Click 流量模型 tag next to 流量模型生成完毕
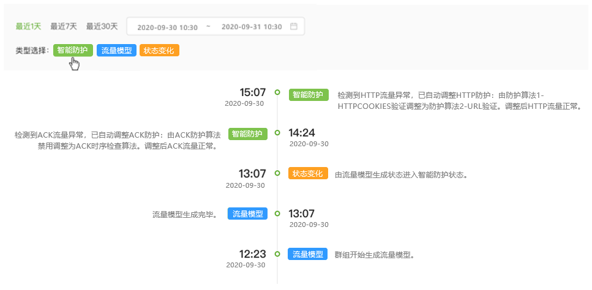Viewport: 592px width, 290px height. pyautogui.click(x=247, y=214)
